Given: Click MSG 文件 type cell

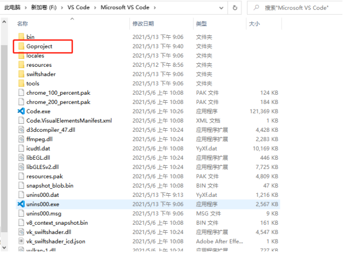Looking at the screenshot, I should [x=208, y=214].
